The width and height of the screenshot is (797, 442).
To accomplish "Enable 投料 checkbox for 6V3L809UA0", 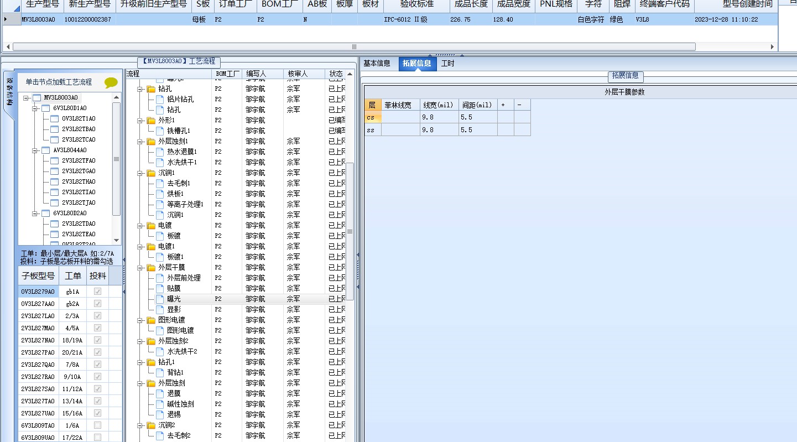I will pyautogui.click(x=97, y=438).
